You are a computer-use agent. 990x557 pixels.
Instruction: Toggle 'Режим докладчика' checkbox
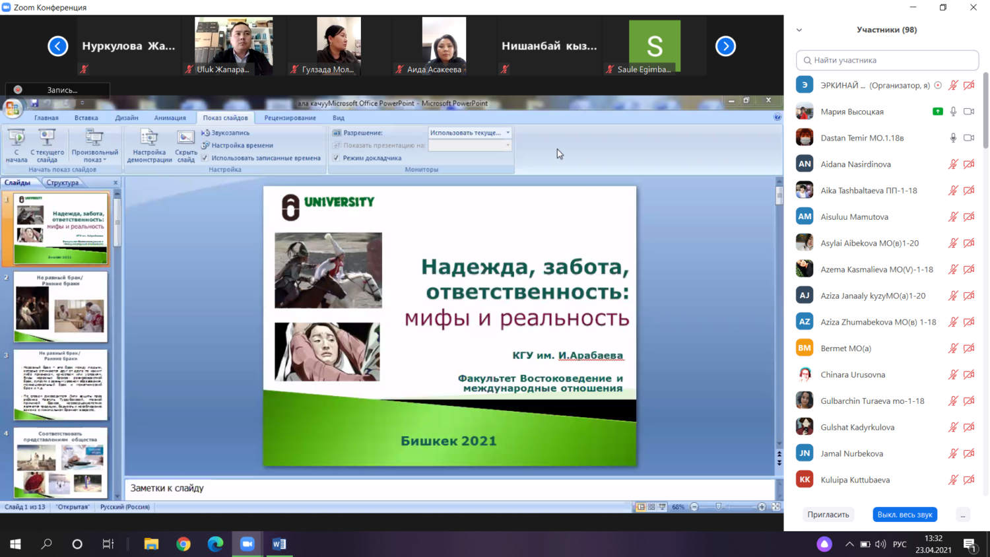(337, 158)
